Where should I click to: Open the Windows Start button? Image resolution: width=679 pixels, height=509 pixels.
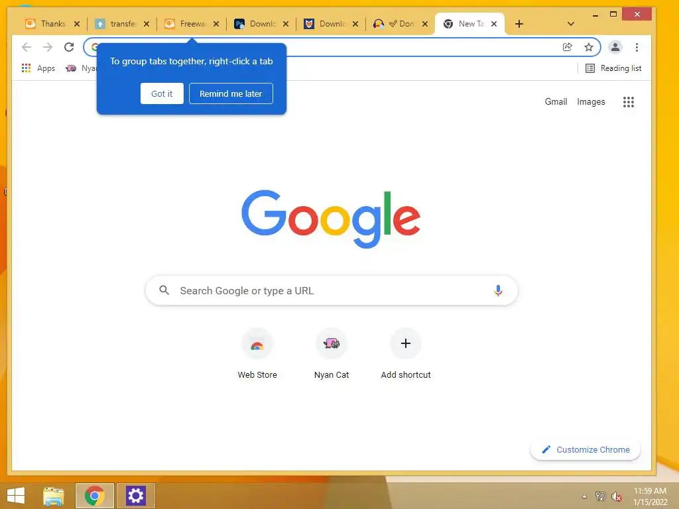point(16,496)
